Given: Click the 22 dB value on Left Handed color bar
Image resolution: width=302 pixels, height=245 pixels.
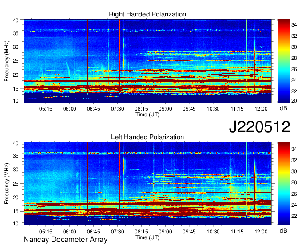Looking at the screenshot, I should pos(294,216).
